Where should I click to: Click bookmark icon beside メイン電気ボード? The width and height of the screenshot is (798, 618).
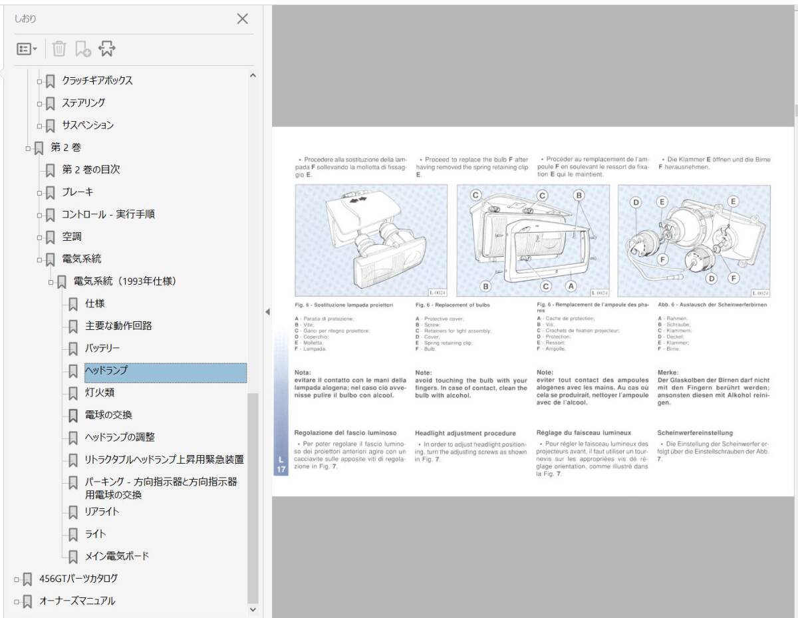pyautogui.click(x=73, y=557)
